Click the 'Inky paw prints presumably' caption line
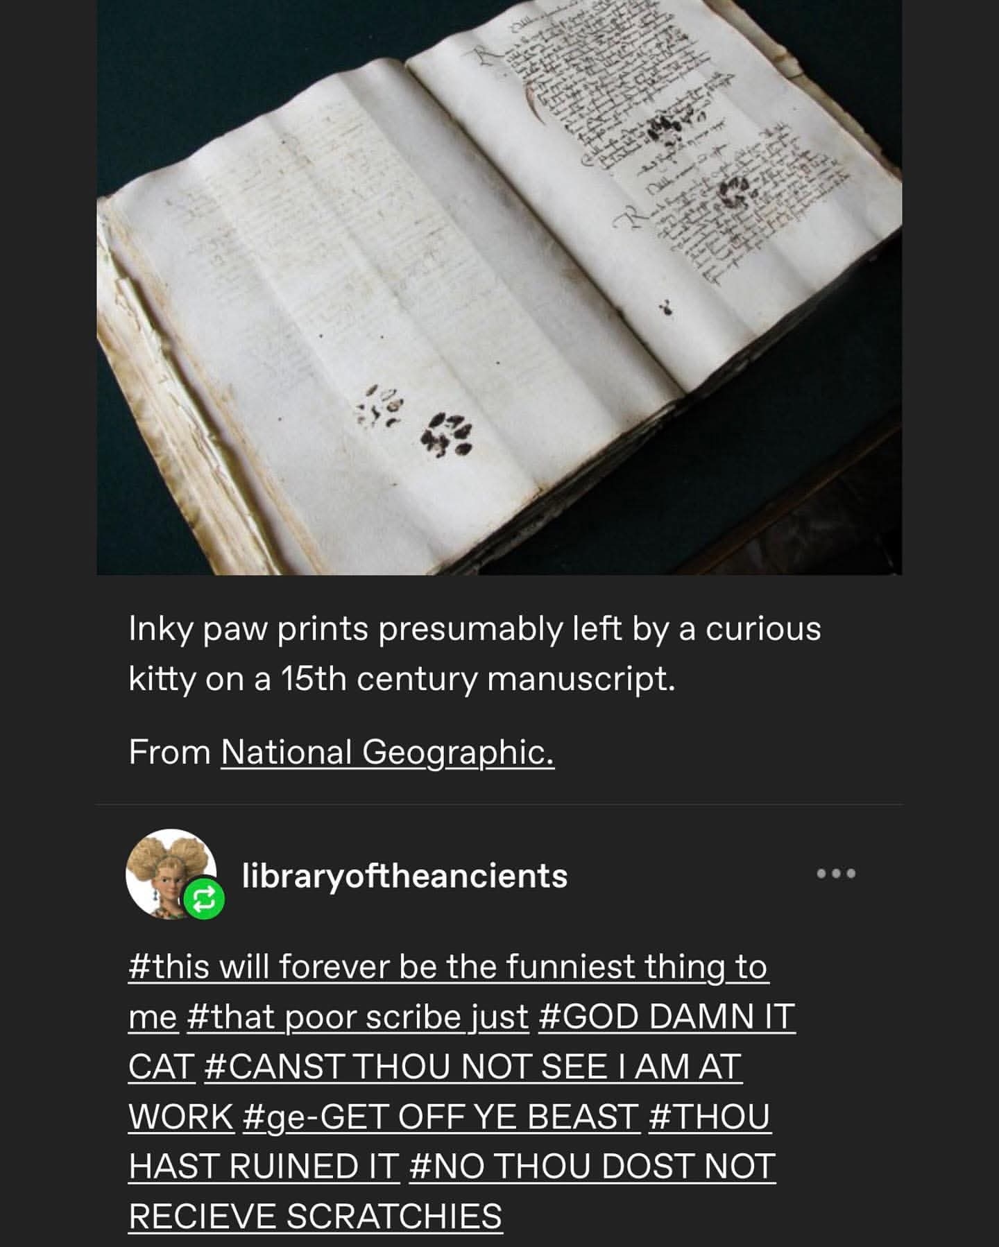This screenshot has height=1247, width=999. [475, 629]
